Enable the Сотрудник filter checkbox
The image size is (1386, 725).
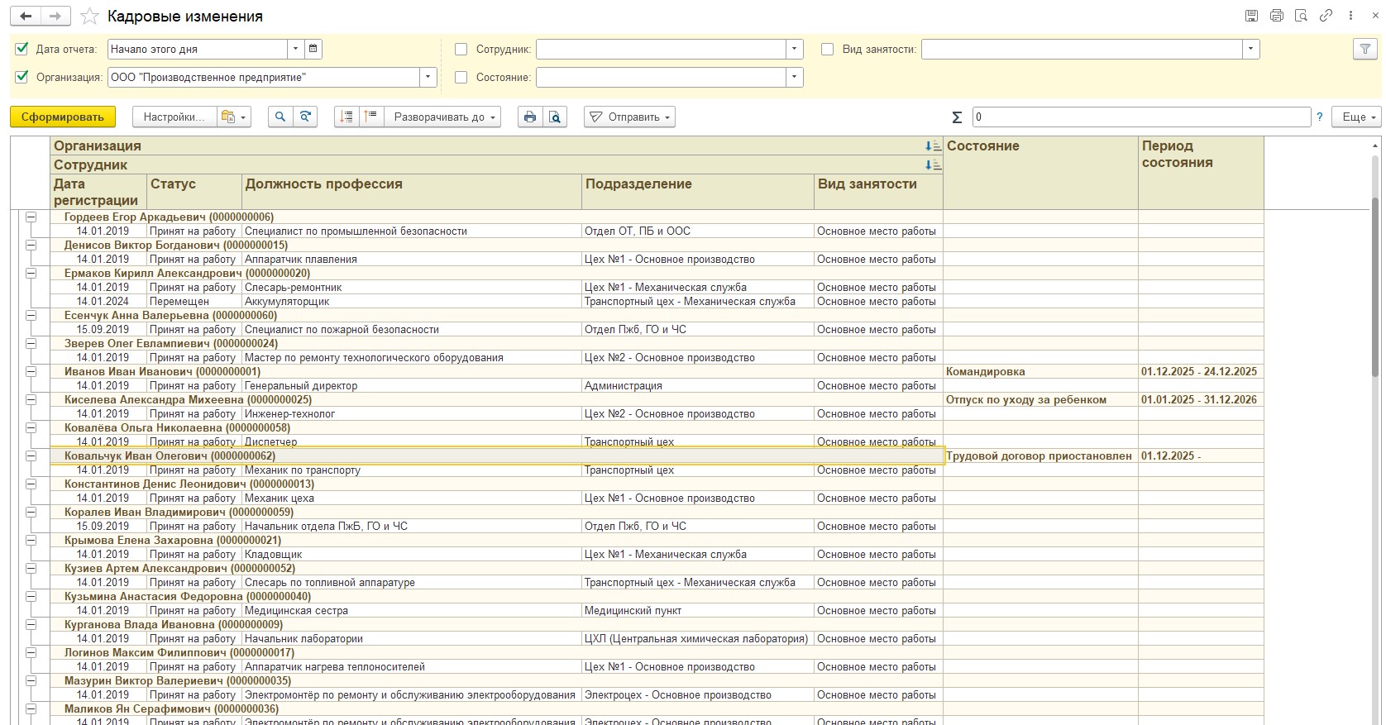(x=461, y=50)
